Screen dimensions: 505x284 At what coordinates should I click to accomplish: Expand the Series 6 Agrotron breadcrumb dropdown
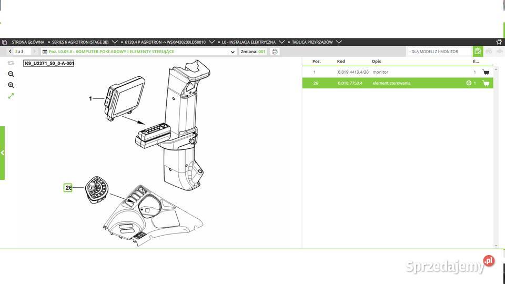point(115,42)
